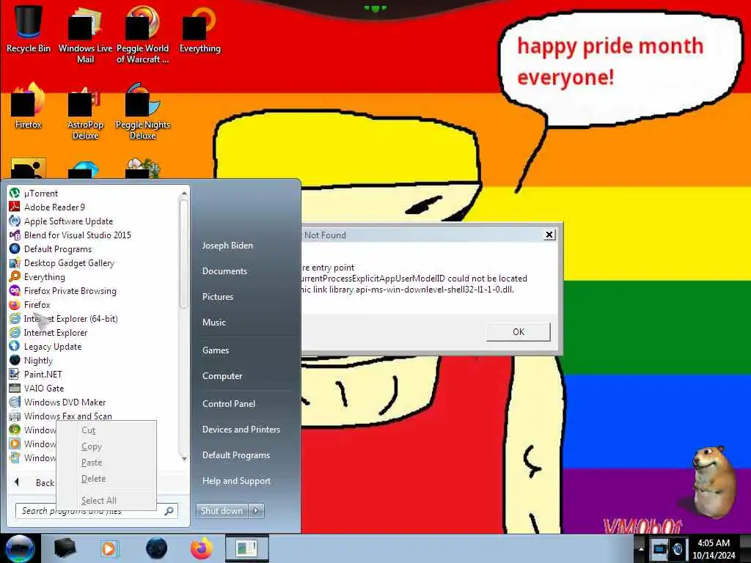Image resolution: width=751 pixels, height=563 pixels.
Task: Open VAIO Gate
Action: [37, 388]
